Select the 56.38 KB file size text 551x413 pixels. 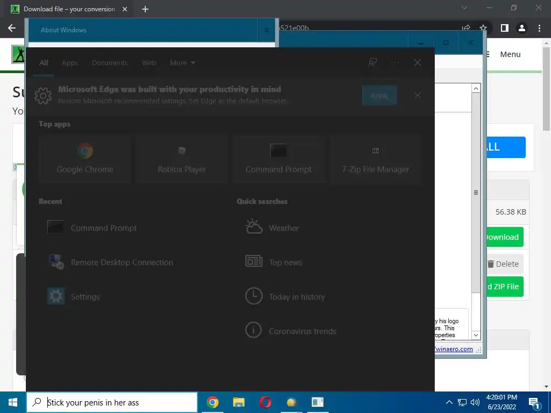pos(511,212)
